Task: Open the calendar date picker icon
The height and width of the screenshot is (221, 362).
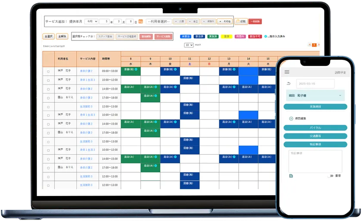Action: point(140,22)
